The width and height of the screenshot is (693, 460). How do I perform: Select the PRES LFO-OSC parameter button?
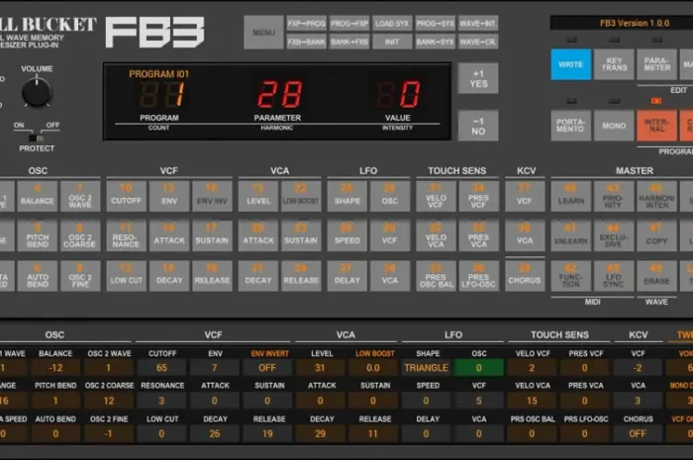478,276
